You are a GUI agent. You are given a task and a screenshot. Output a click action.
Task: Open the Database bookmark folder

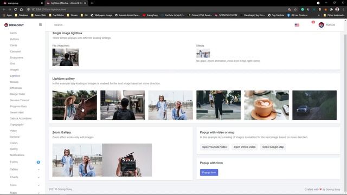click(x=21, y=15)
